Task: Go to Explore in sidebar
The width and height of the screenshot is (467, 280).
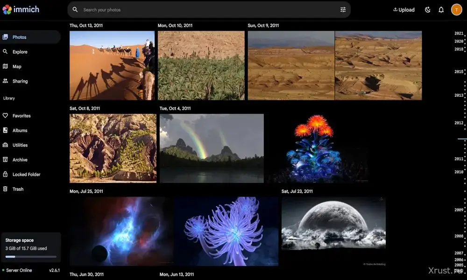Action: [x=20, y=52]
